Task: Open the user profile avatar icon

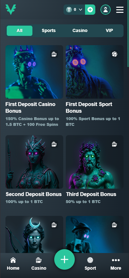Action: tap(106, 10)
